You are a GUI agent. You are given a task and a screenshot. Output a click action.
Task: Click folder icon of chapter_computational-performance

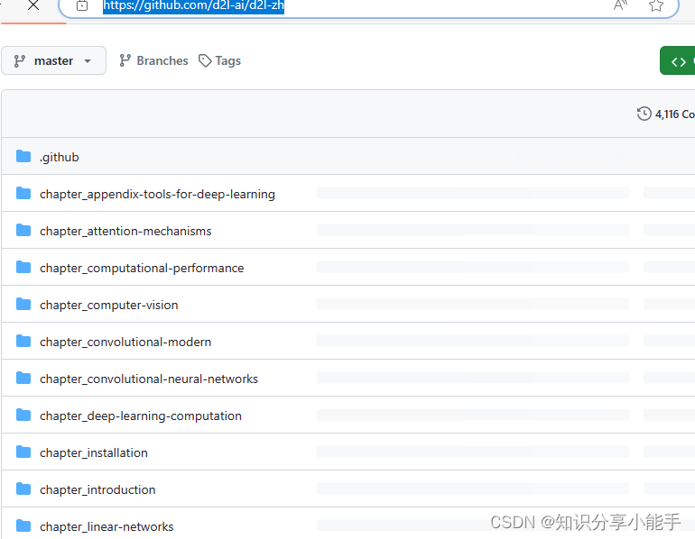point(23,267)
